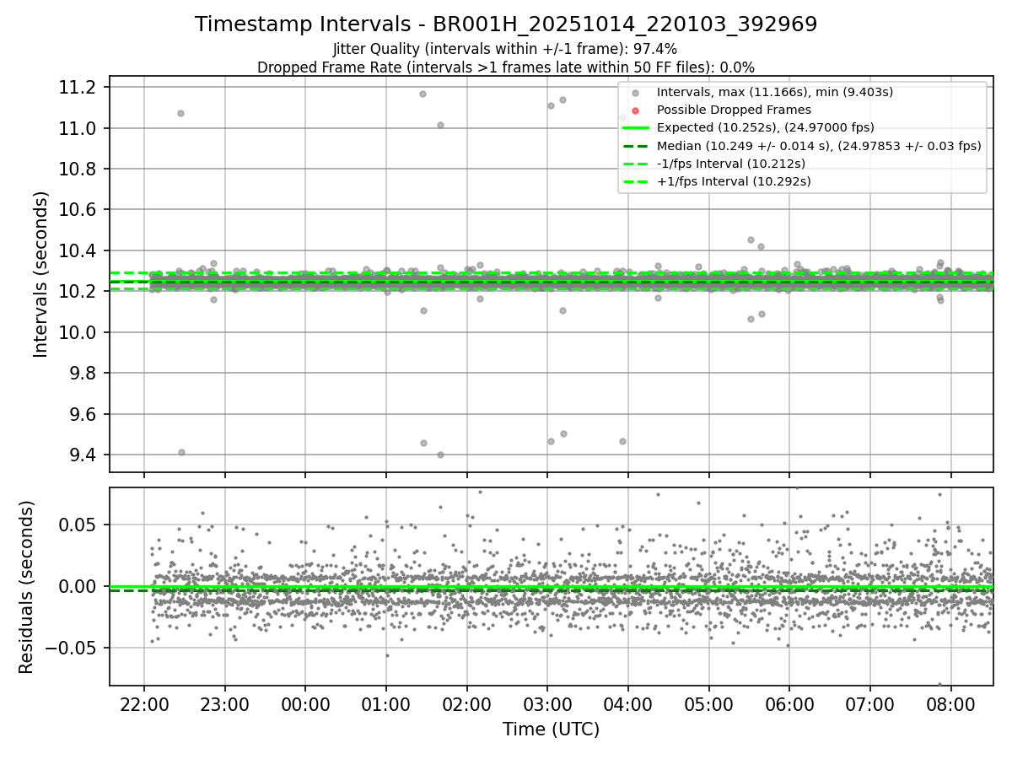Click the solid green line sample beside 'Expected'
This screenshot has height=759, width=1012.
click(636, 127)
